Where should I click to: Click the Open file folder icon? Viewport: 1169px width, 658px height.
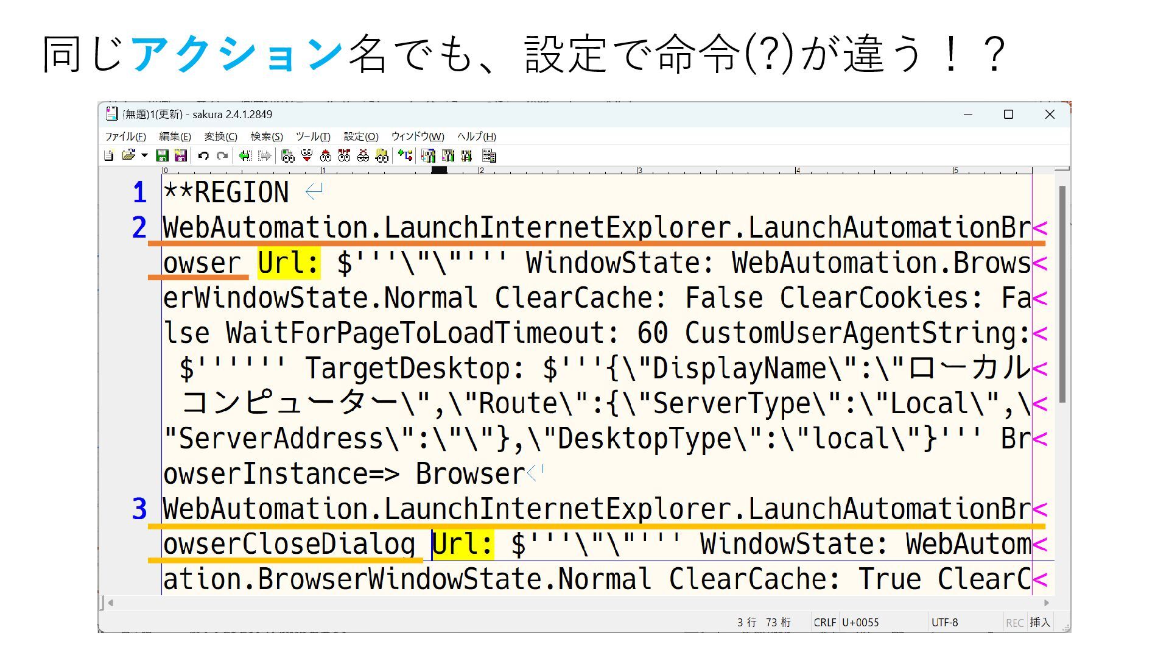pos(128,155)
